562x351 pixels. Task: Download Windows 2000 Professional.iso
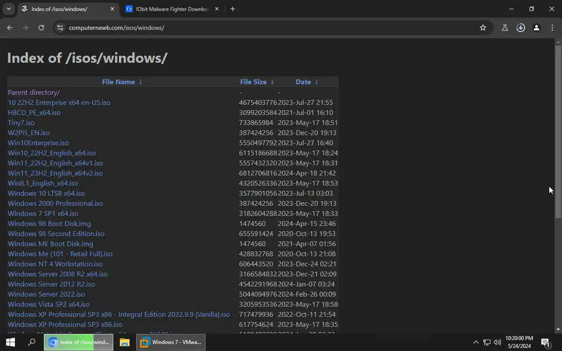coord(55,203)
